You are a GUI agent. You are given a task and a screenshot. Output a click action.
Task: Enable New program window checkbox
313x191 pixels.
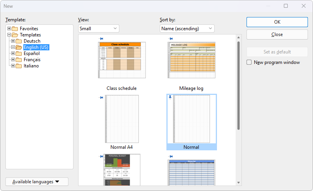(249, 62)
